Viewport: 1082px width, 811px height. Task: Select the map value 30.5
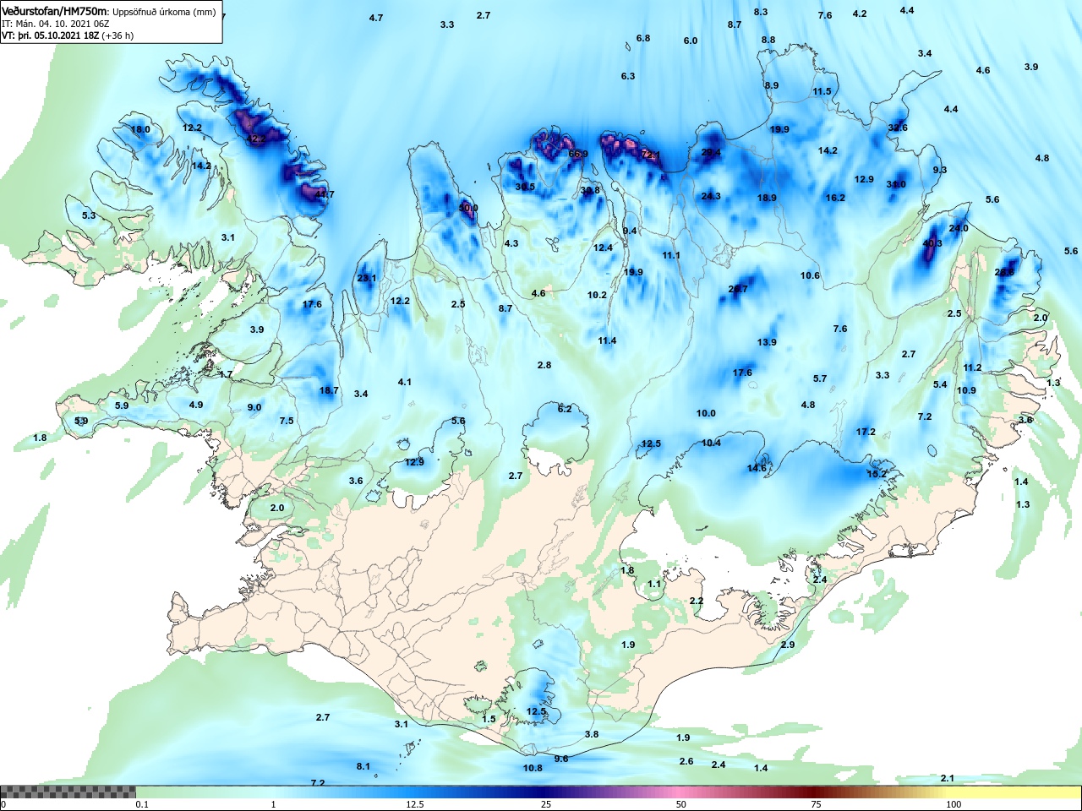[x=525, y=187]
